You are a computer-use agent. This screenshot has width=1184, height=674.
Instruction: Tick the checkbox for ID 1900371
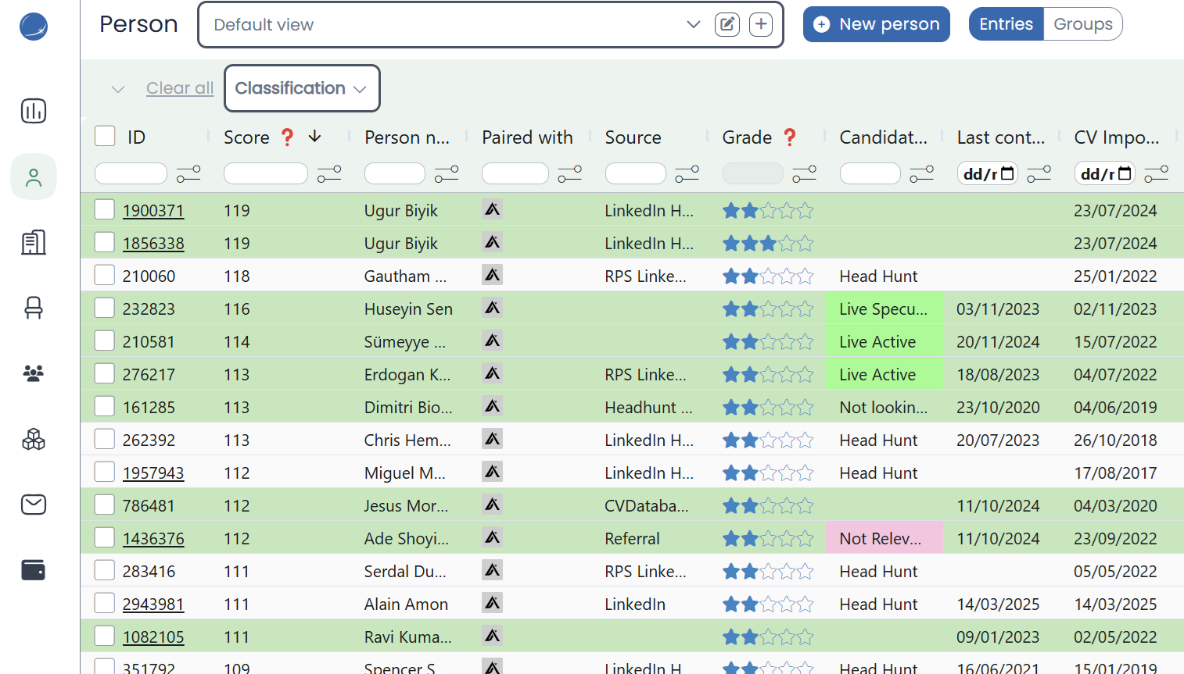click(105, 209)
